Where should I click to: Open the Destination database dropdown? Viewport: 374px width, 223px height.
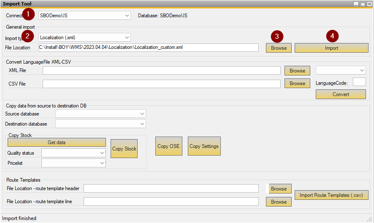100,124
